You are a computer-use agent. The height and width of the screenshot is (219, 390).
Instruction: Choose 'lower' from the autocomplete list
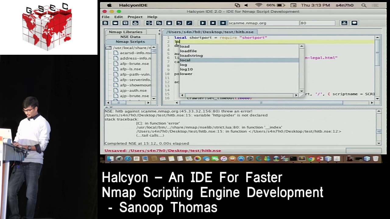(239, 74)
